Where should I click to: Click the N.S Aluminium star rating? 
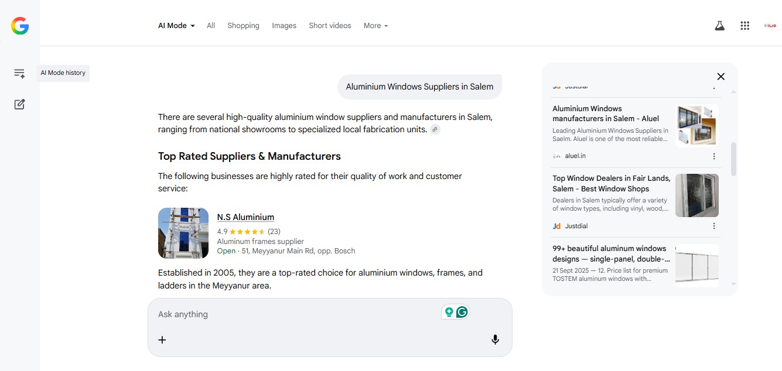point(247,232)
